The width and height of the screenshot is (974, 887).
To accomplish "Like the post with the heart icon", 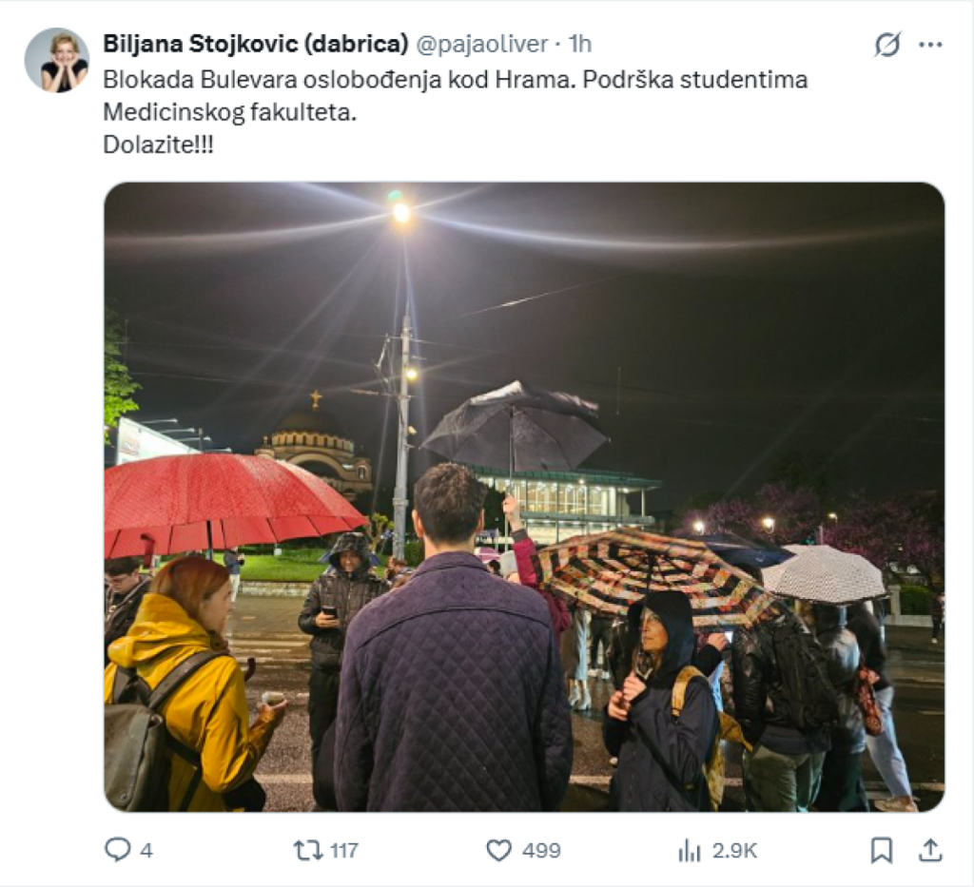I will [498, 849].
